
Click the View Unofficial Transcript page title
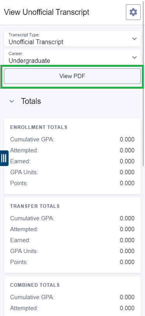click(47, 12)
